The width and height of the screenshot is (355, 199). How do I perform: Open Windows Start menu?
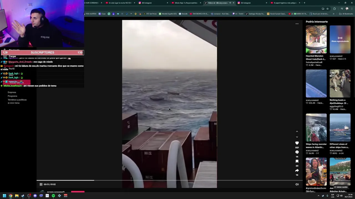tap(4, 196)
